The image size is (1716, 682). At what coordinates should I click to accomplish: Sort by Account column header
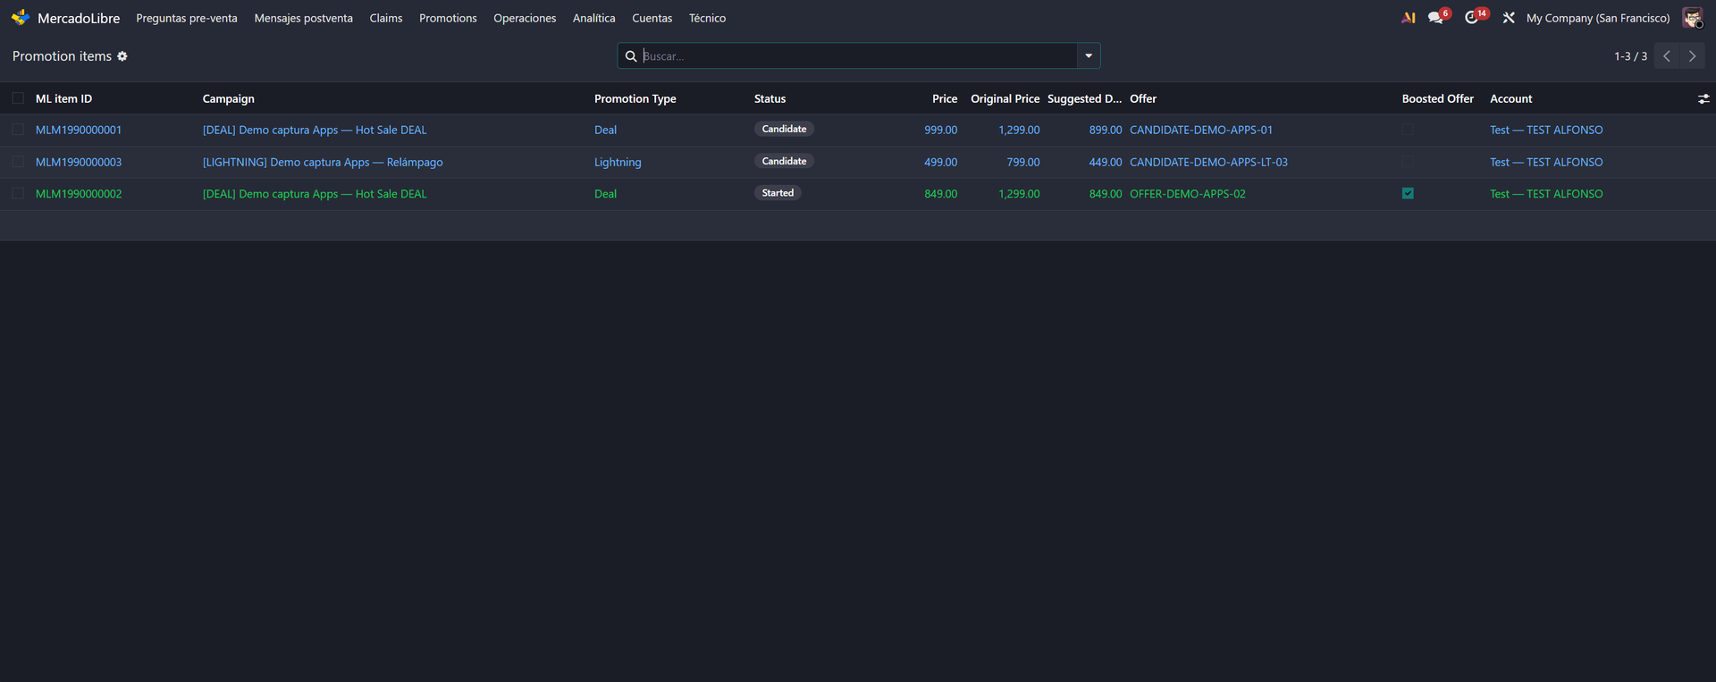point(1511,99)
